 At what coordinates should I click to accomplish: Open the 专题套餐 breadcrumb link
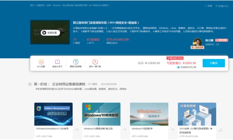pos(40,5)
